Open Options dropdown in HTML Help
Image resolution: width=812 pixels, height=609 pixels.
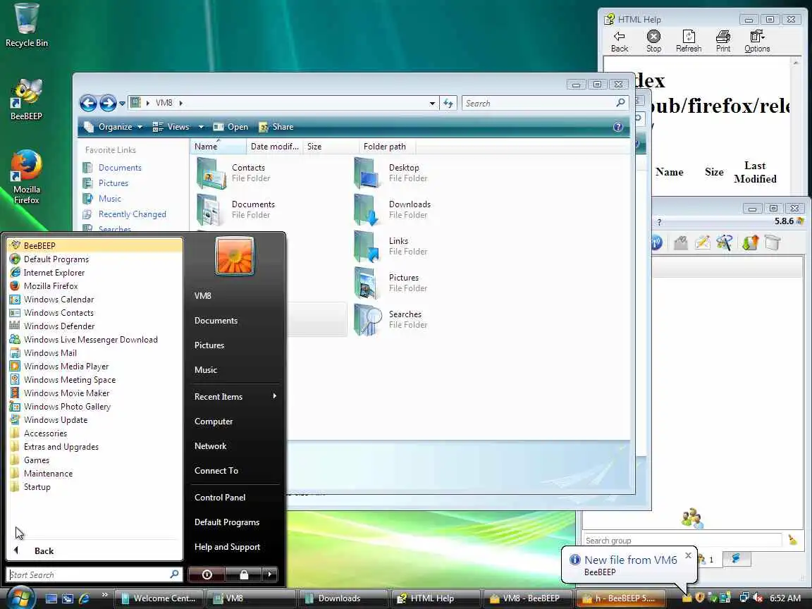click(x=757, y=42)
